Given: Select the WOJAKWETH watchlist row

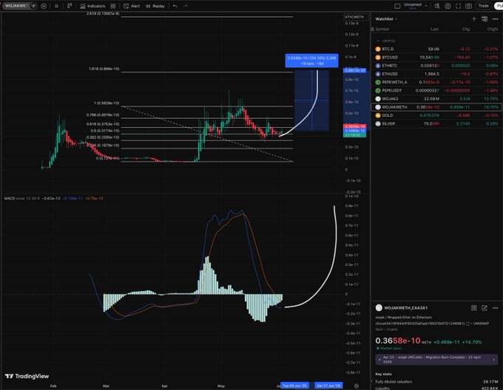Looking at the screenshot, I should [437, 107].
